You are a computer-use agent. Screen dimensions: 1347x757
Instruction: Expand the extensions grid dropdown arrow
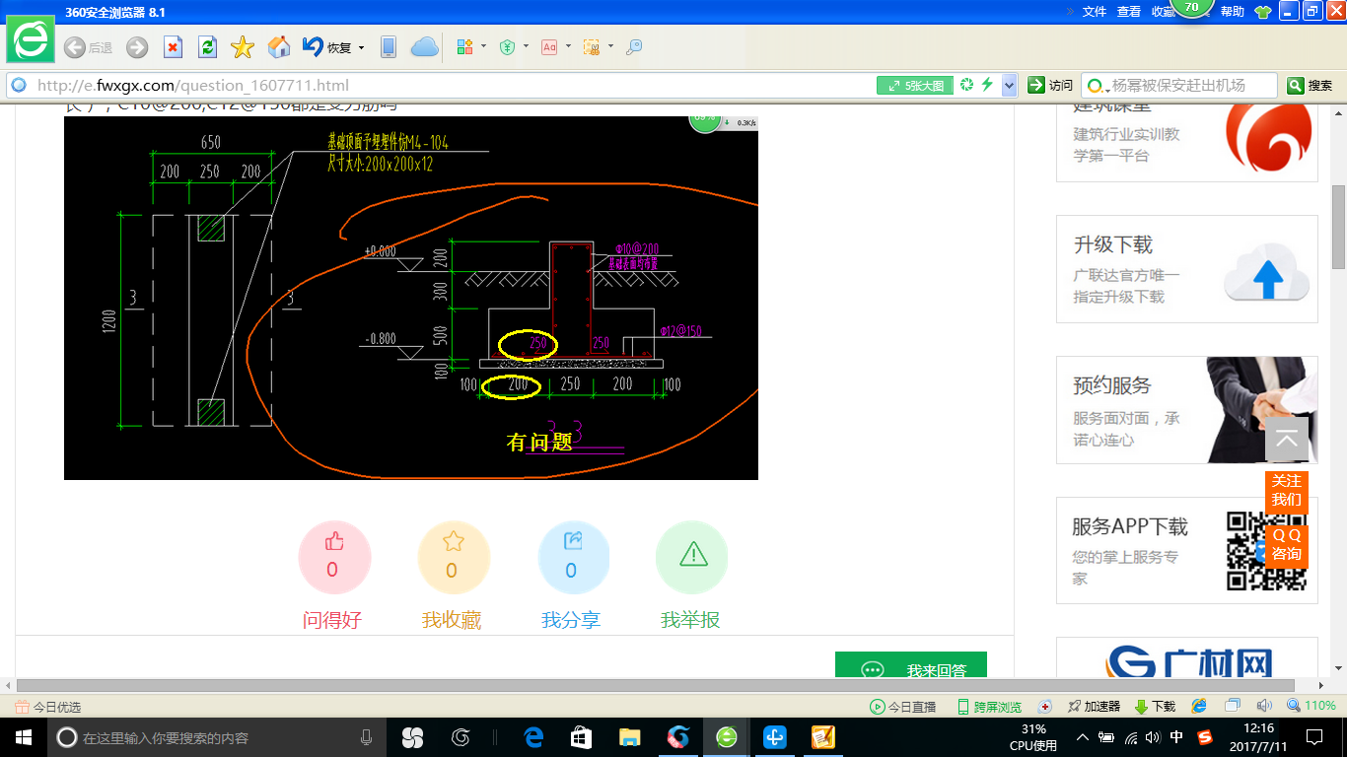click(x=483, y=46)
